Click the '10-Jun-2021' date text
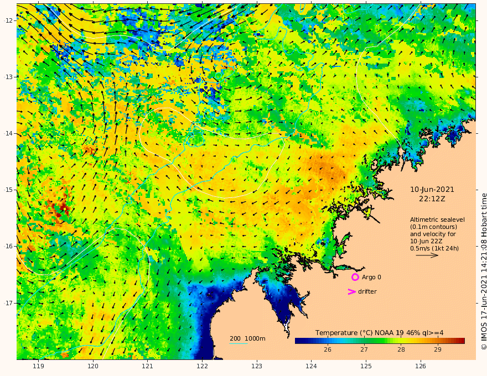 (432, 190)
